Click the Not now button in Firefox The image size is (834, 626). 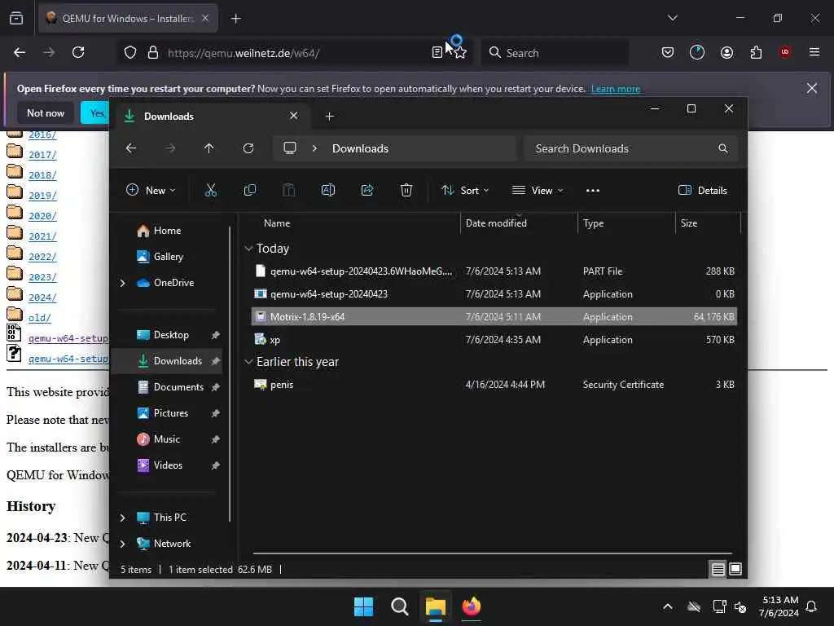point(46,112)
